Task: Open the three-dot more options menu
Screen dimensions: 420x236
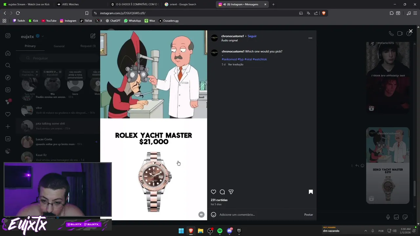Action: [x=310, y=38]
